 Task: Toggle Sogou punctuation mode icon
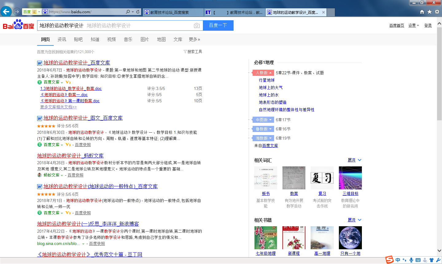coord(405,260)
